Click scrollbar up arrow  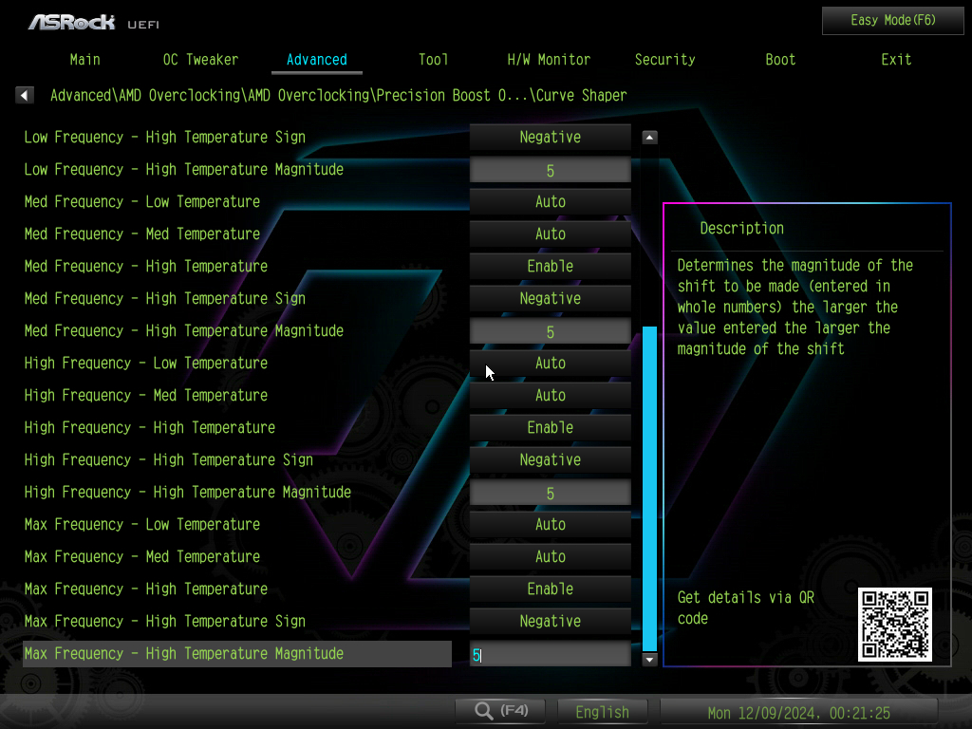click(649, 137)
